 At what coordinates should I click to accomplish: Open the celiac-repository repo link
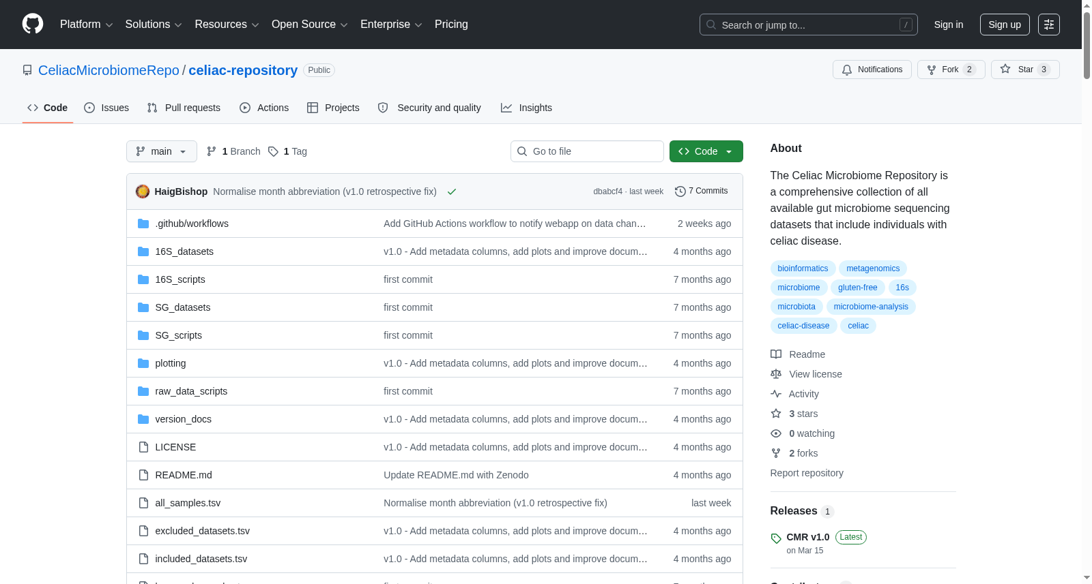click(243, 70)
